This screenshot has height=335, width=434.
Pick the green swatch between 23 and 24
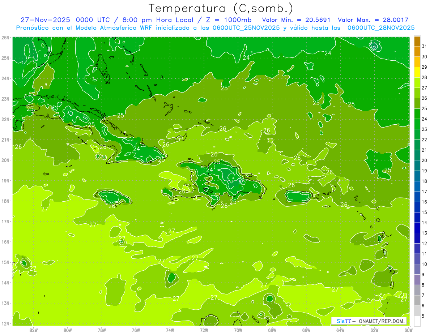[417, 124]
